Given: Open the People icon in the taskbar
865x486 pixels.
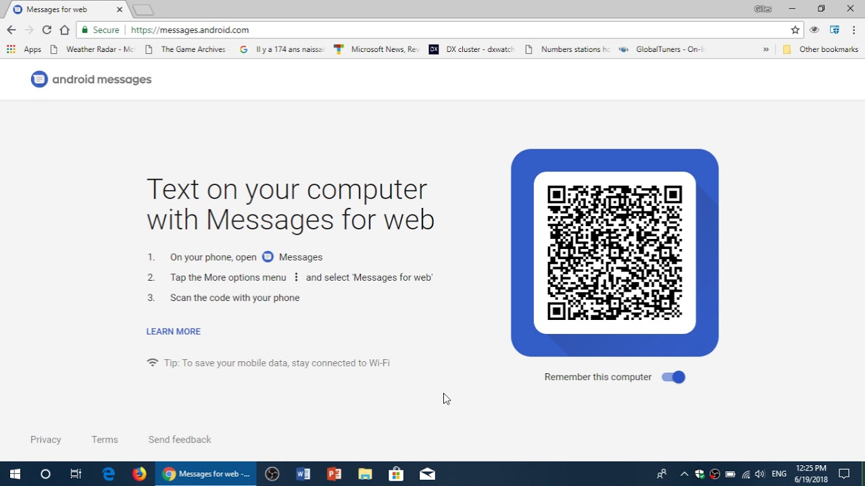Looking at the screenshot, I should pyautogui.click(x=662, y=474).
